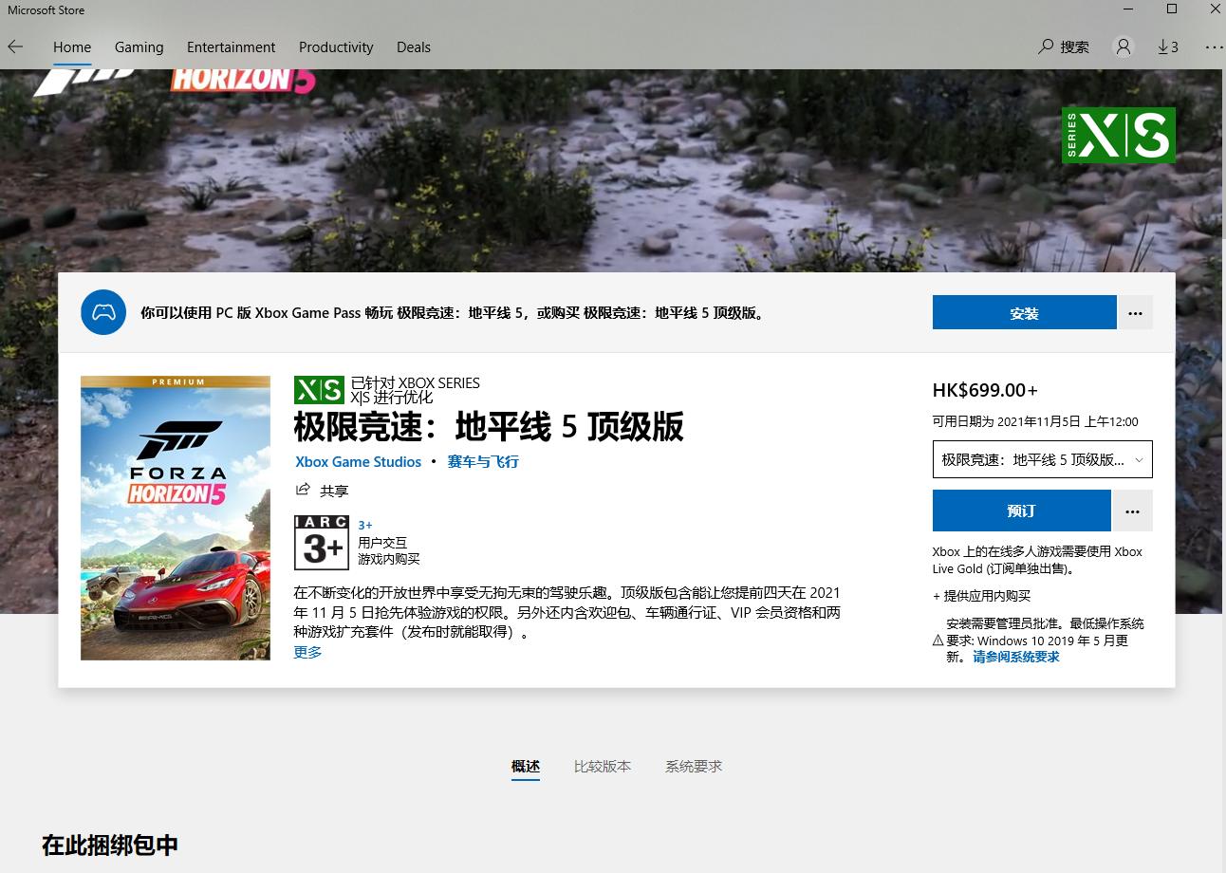Click the 请参阅系统要求 link
Viewport: 1226px width, 873px height.
(x=1013, y=656)
